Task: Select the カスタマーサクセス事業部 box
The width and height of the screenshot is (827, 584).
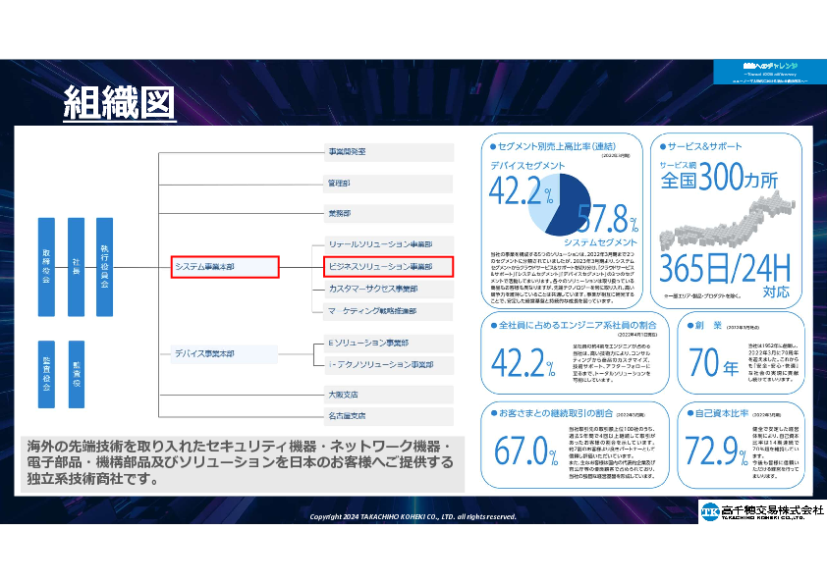Action: point(387,290)
